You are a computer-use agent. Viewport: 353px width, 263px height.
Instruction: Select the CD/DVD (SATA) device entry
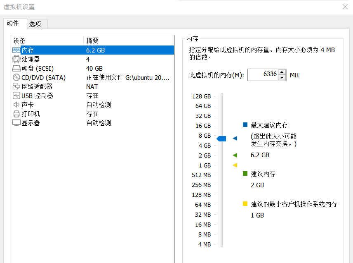pyautogui.click(x=36, y=77)
